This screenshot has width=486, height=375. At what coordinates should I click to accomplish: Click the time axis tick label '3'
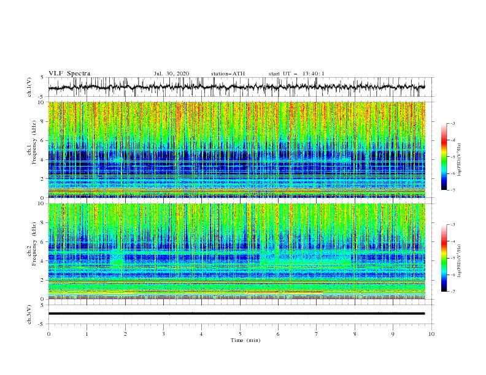pyautogui.click(x=163, y=334)
